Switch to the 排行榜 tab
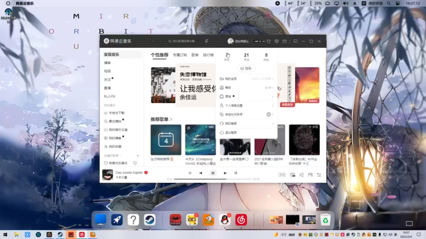The height and width of the screenshot is (239, 426). click(x=208, y=55)
